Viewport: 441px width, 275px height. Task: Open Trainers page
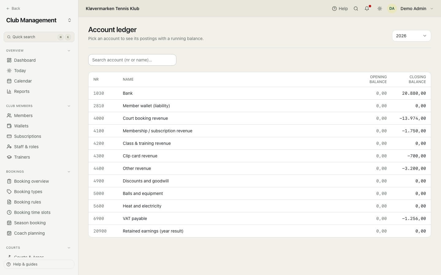39,157
